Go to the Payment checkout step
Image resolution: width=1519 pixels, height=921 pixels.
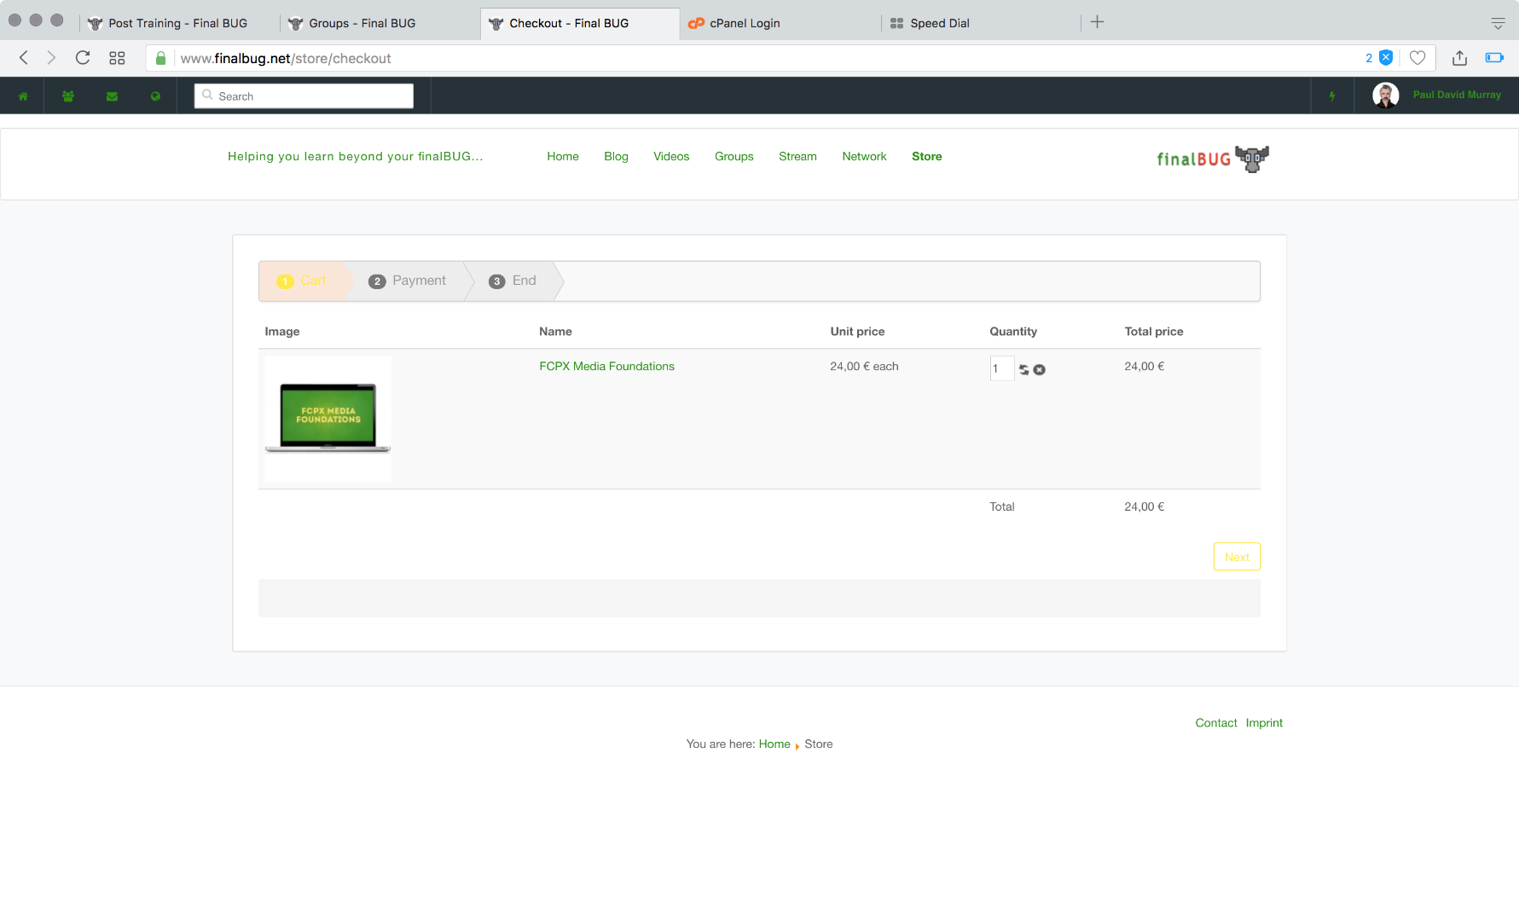tap(408, 281)
